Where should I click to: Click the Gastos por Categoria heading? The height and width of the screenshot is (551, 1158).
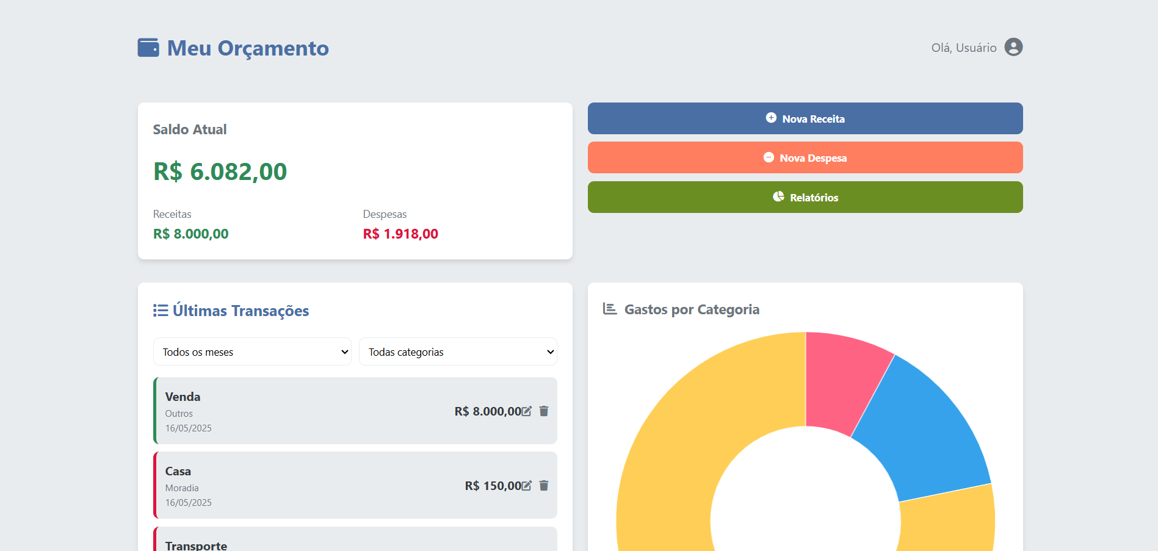point(692,309)
